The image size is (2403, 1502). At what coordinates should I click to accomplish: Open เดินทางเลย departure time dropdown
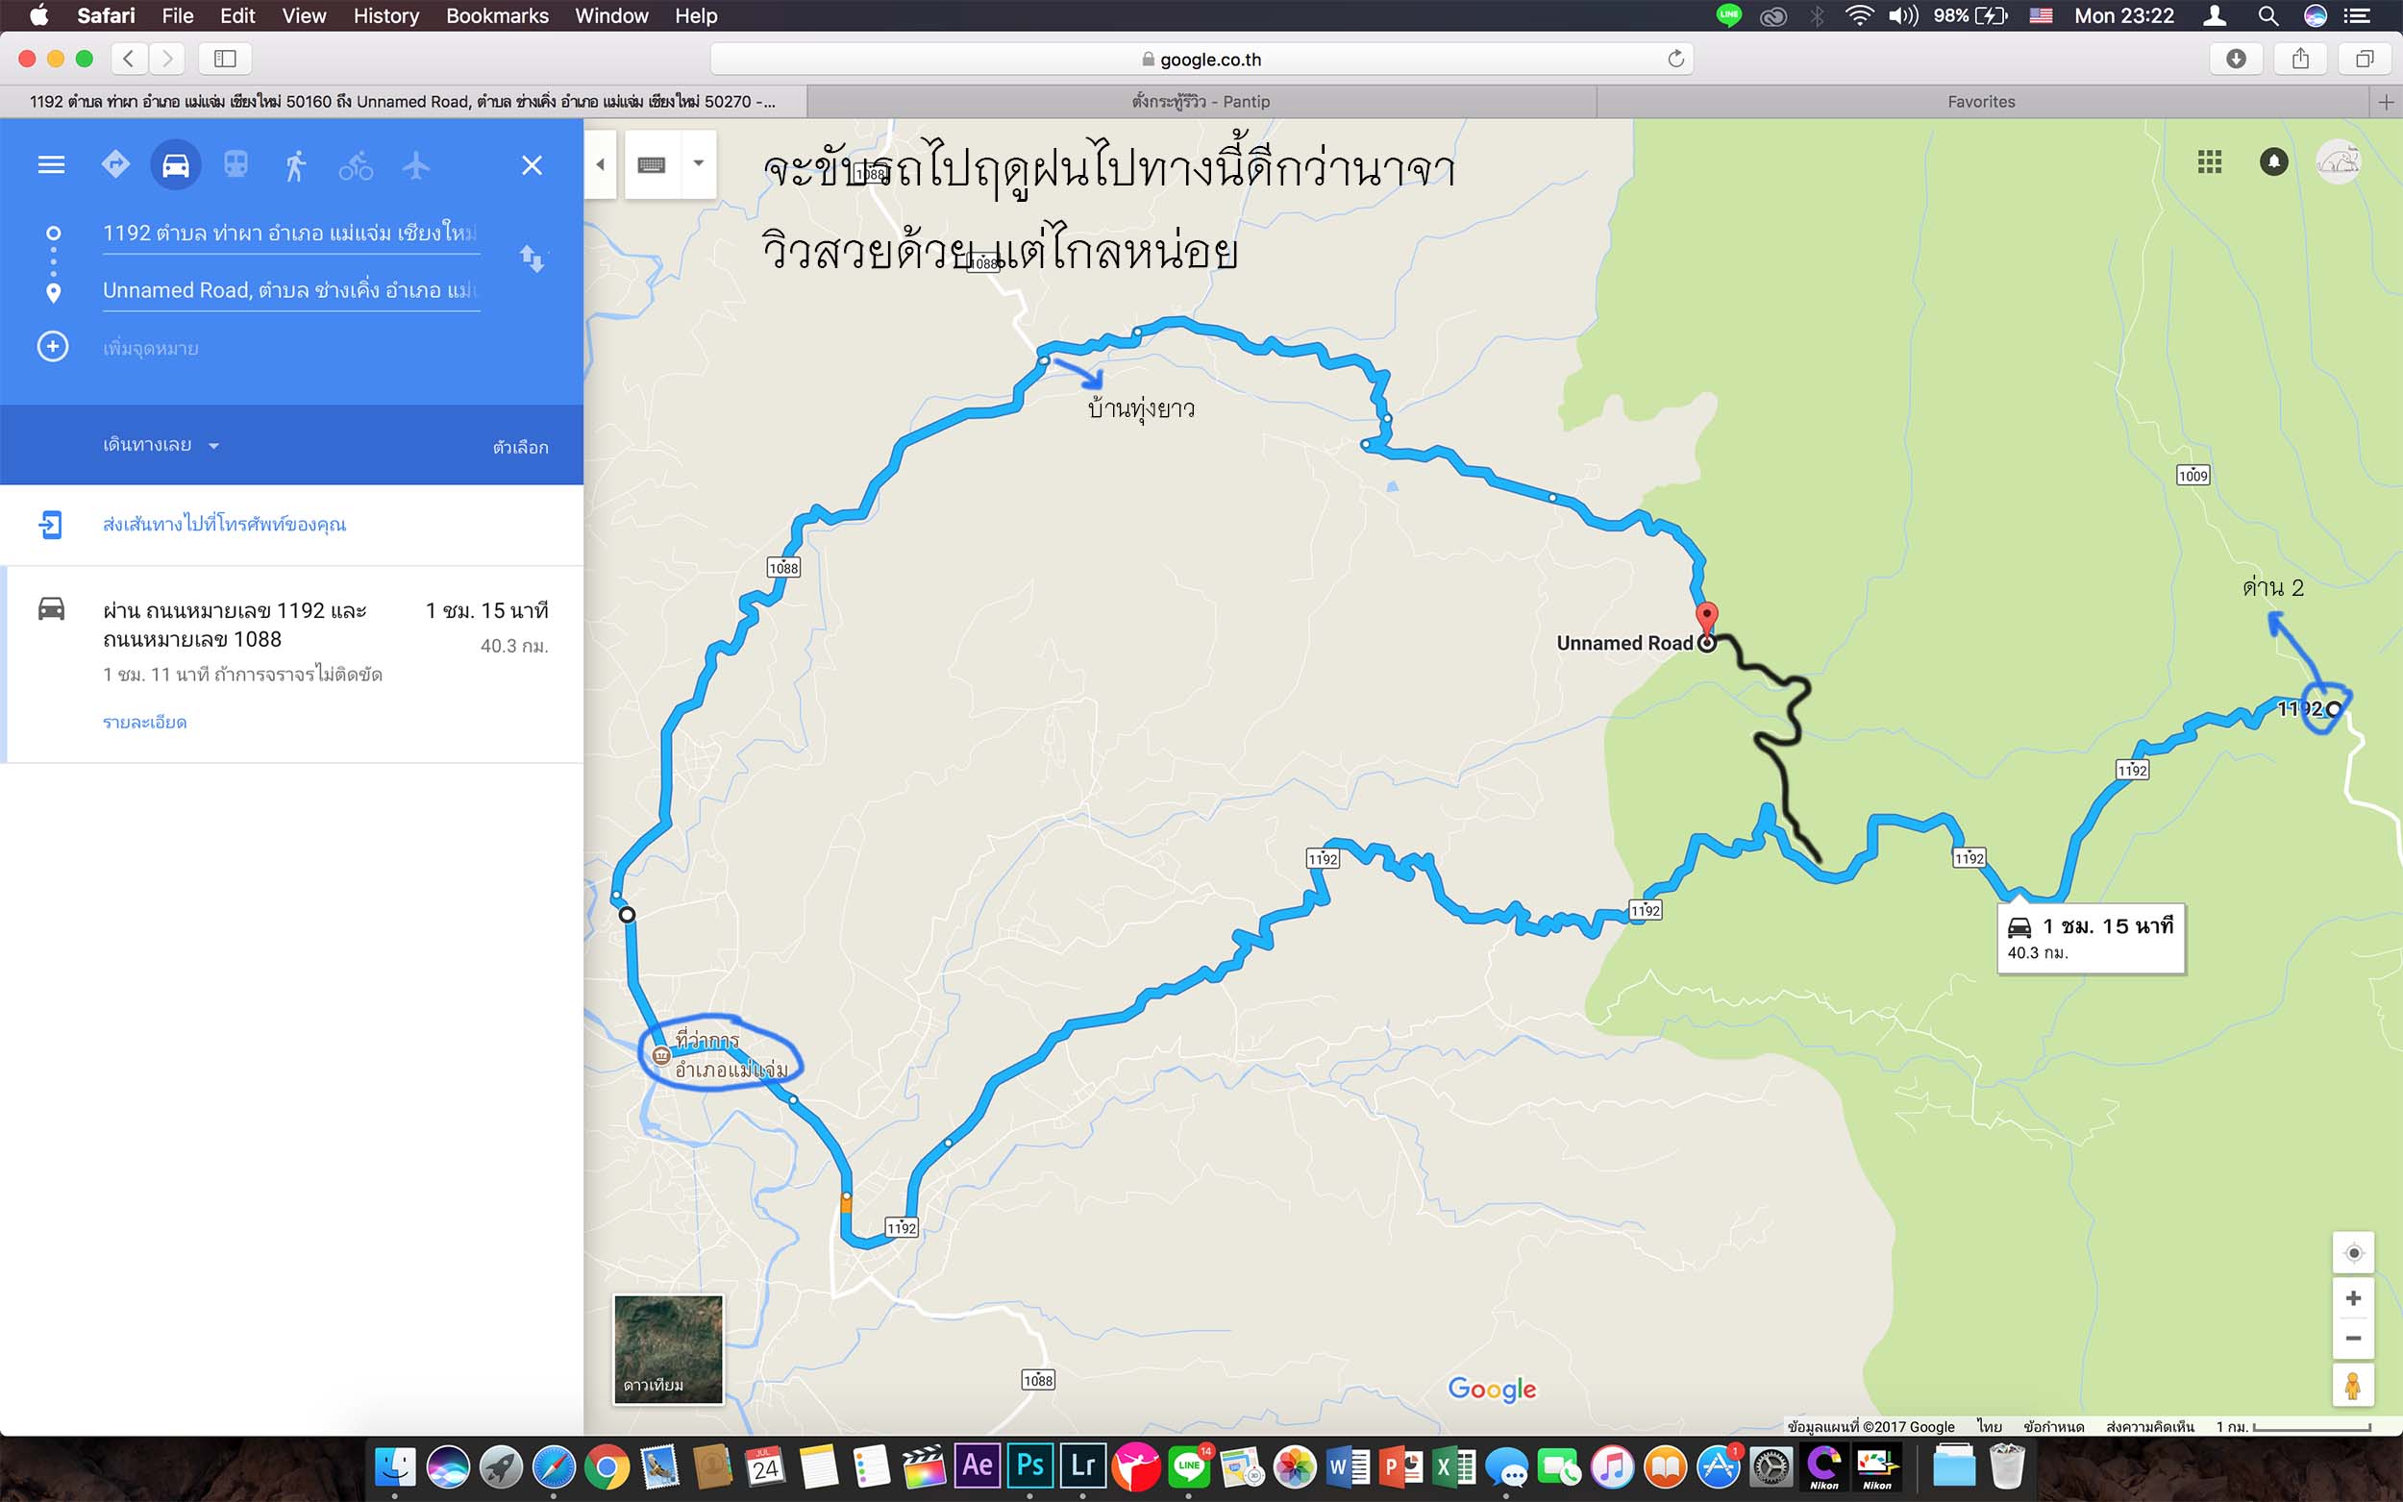coord(160,445)
